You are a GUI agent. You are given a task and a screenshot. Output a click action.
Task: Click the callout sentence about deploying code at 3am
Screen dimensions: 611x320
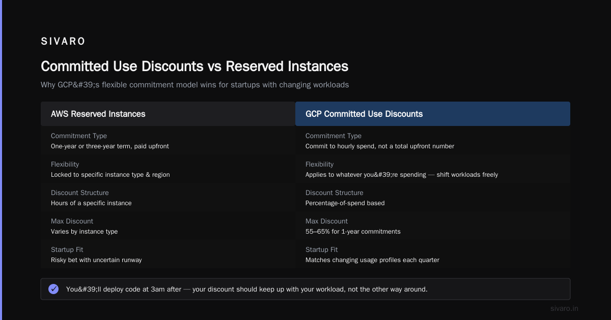click(247, 289)
